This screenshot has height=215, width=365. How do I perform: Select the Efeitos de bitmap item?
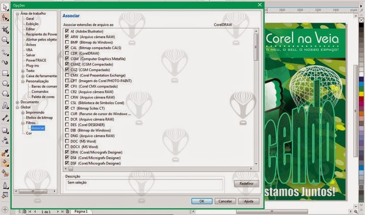[40, 118]
